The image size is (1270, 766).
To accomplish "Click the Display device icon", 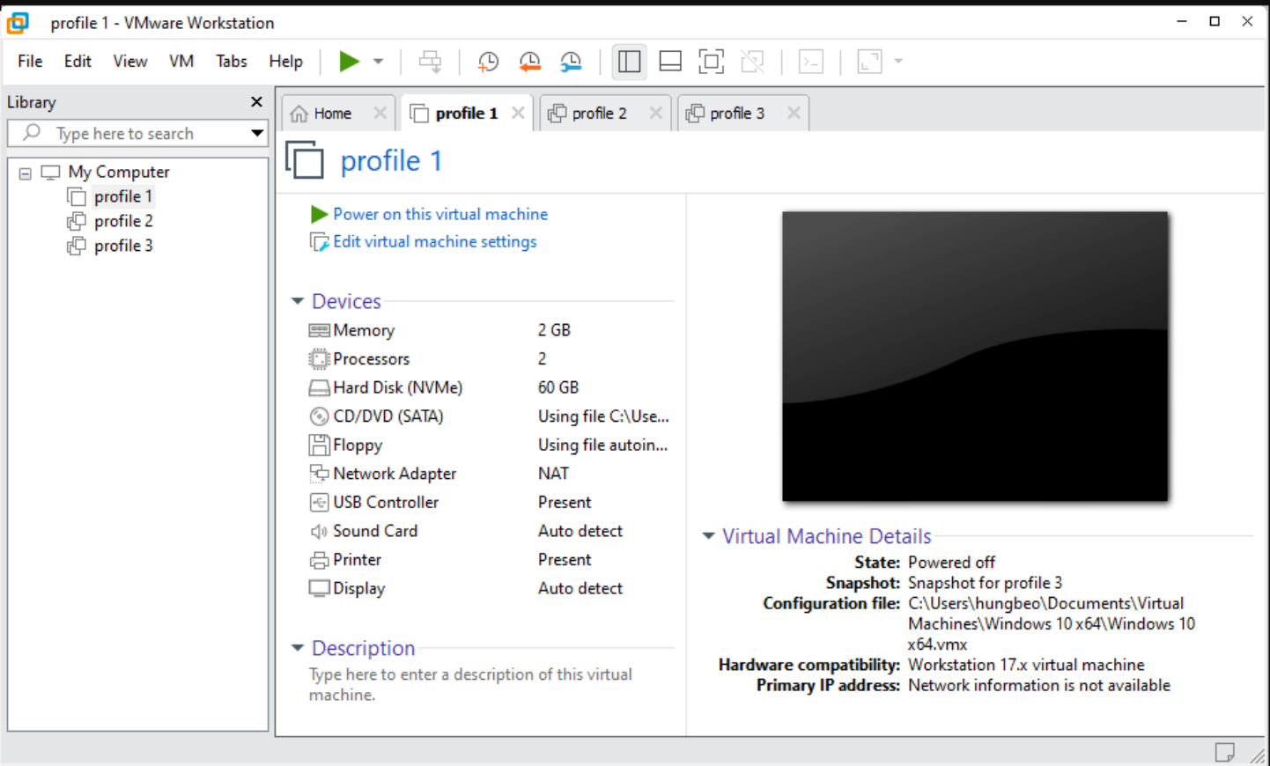I will 319,588.
